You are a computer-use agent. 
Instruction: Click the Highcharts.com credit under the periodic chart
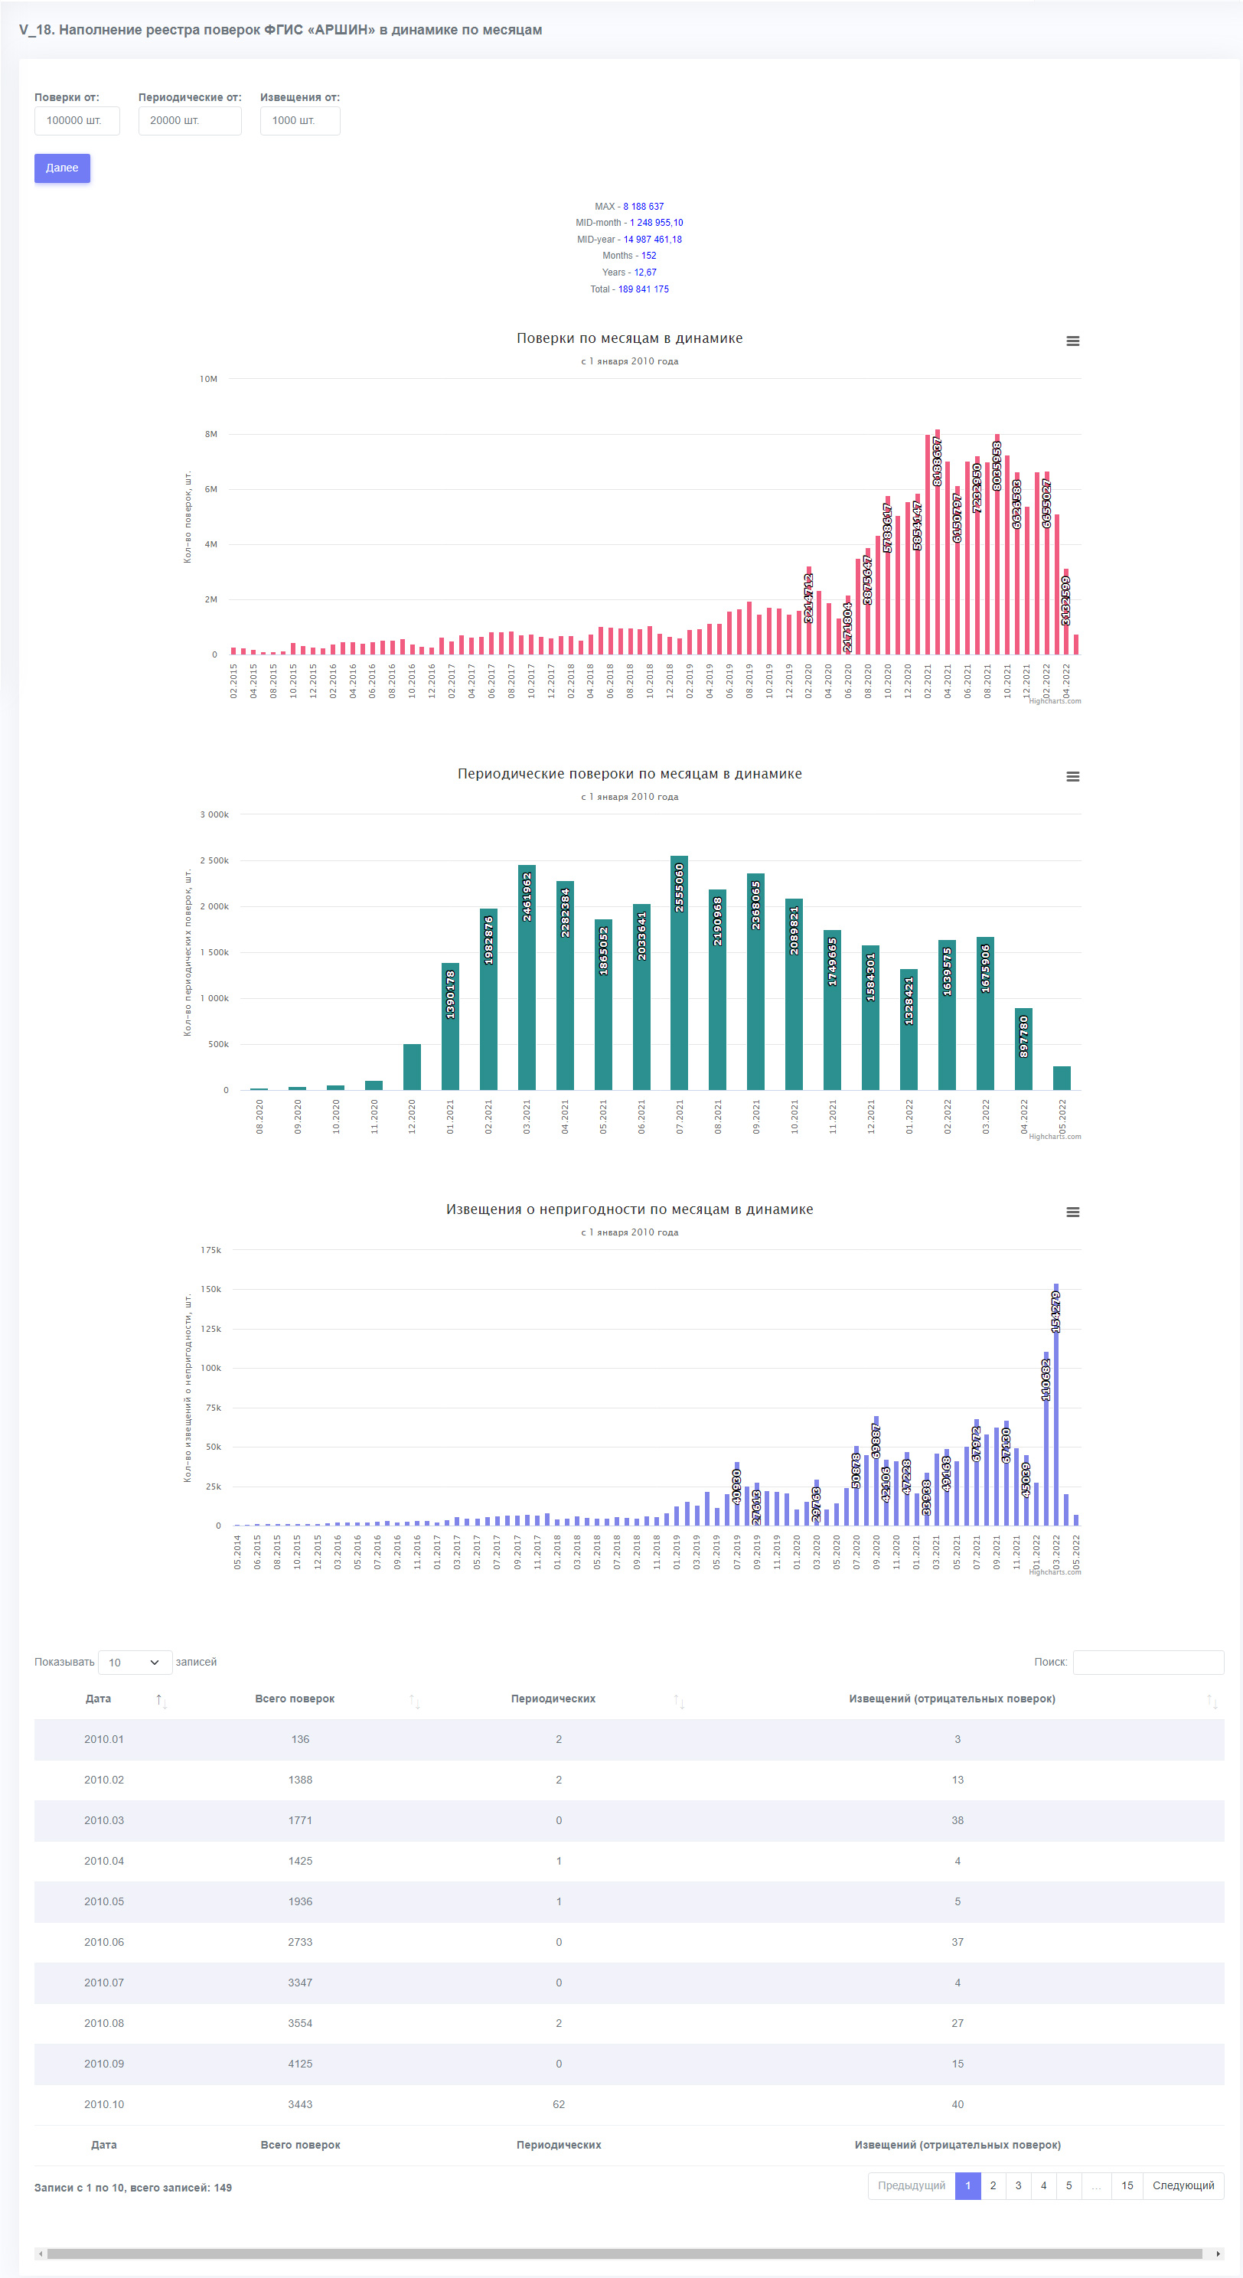click(x=1055, y=1137)
